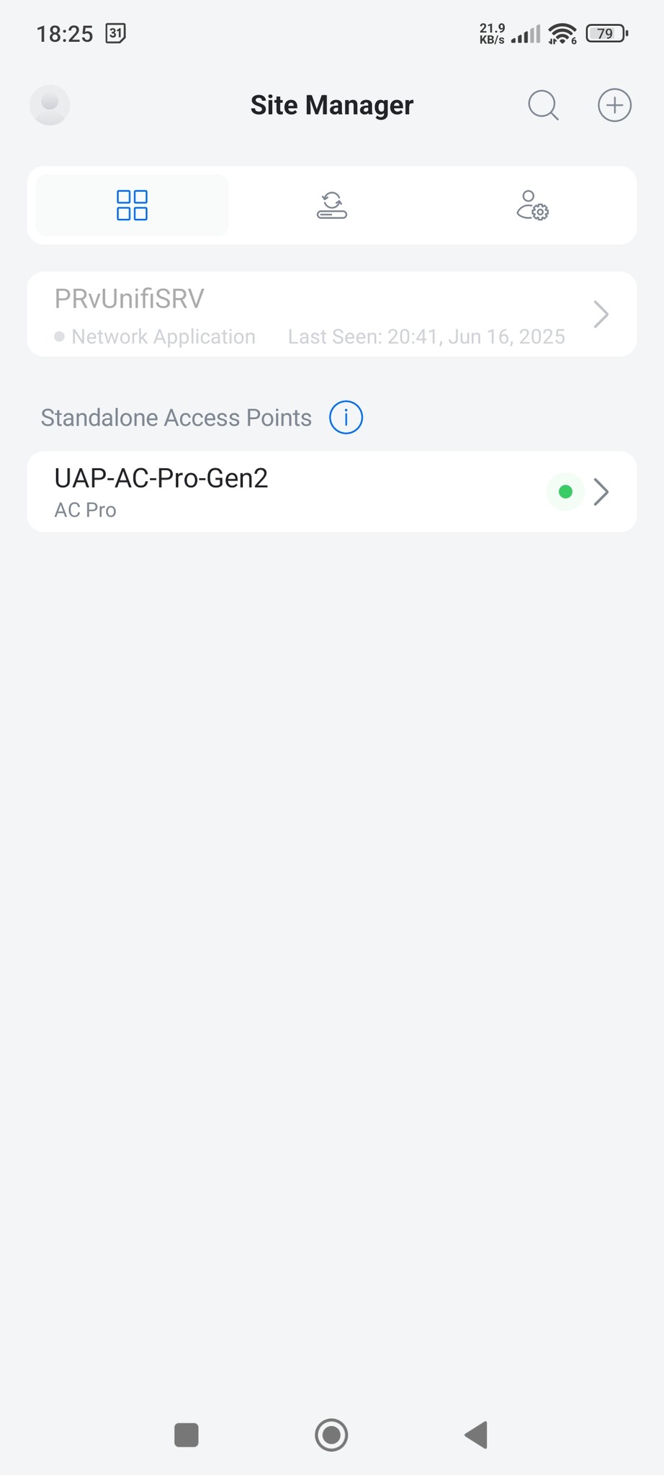The height and width of the screenshot is (1475, 664).
Task: Expand the PRvUnifiSRV chevron arrow
Action: 601,314
